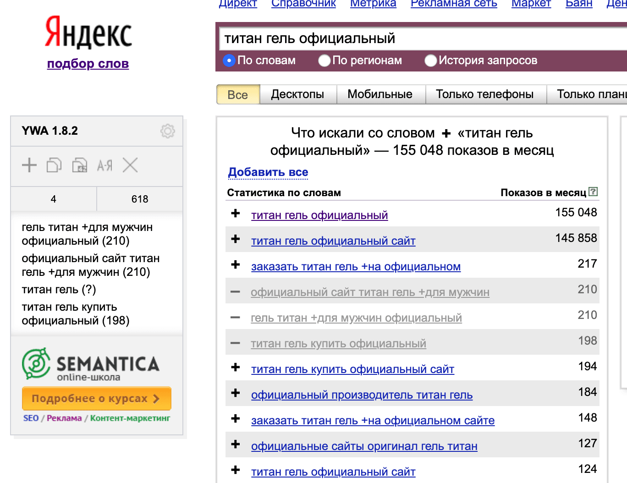
Task: Add 'титан гель официальный сайт' 124 row plus
Action: click(x=236, y=470)
